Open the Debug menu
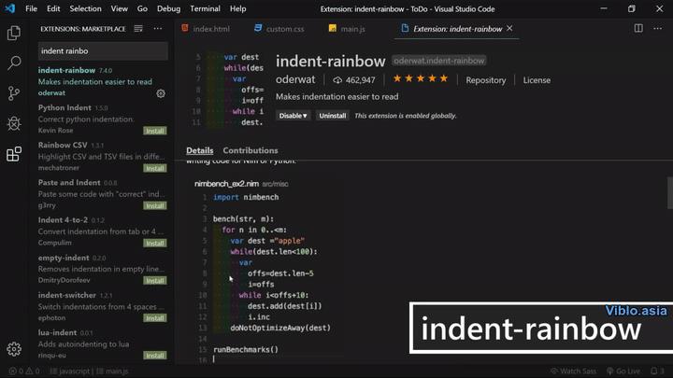 [168, 8]
